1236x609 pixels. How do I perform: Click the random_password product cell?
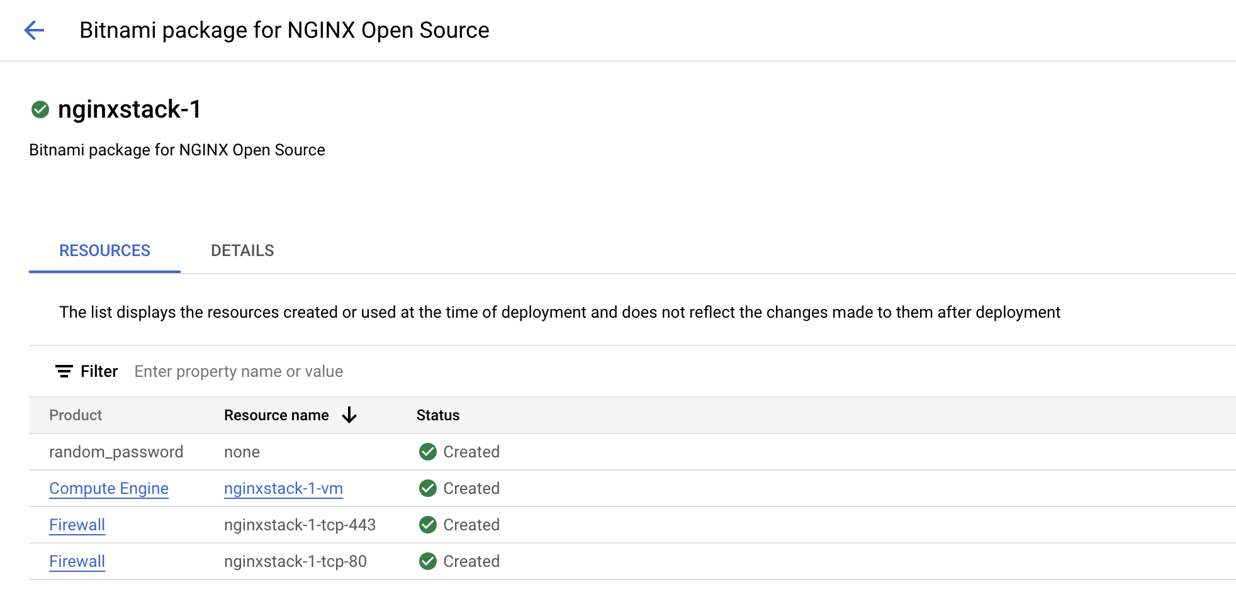click(x=116, y=452)
